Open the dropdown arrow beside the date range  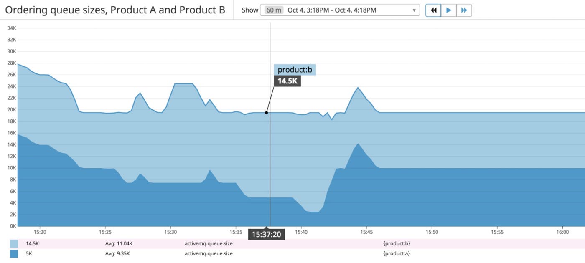414,10
